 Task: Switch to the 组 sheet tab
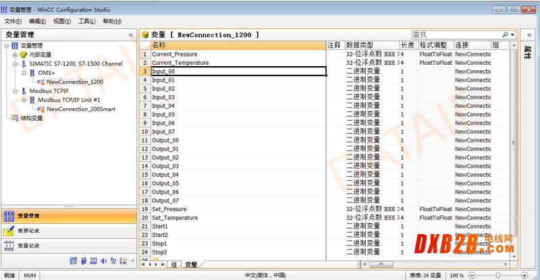click(174, 264)
